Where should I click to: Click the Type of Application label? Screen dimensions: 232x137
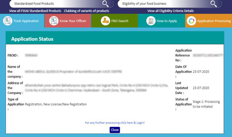click(16, 104)
